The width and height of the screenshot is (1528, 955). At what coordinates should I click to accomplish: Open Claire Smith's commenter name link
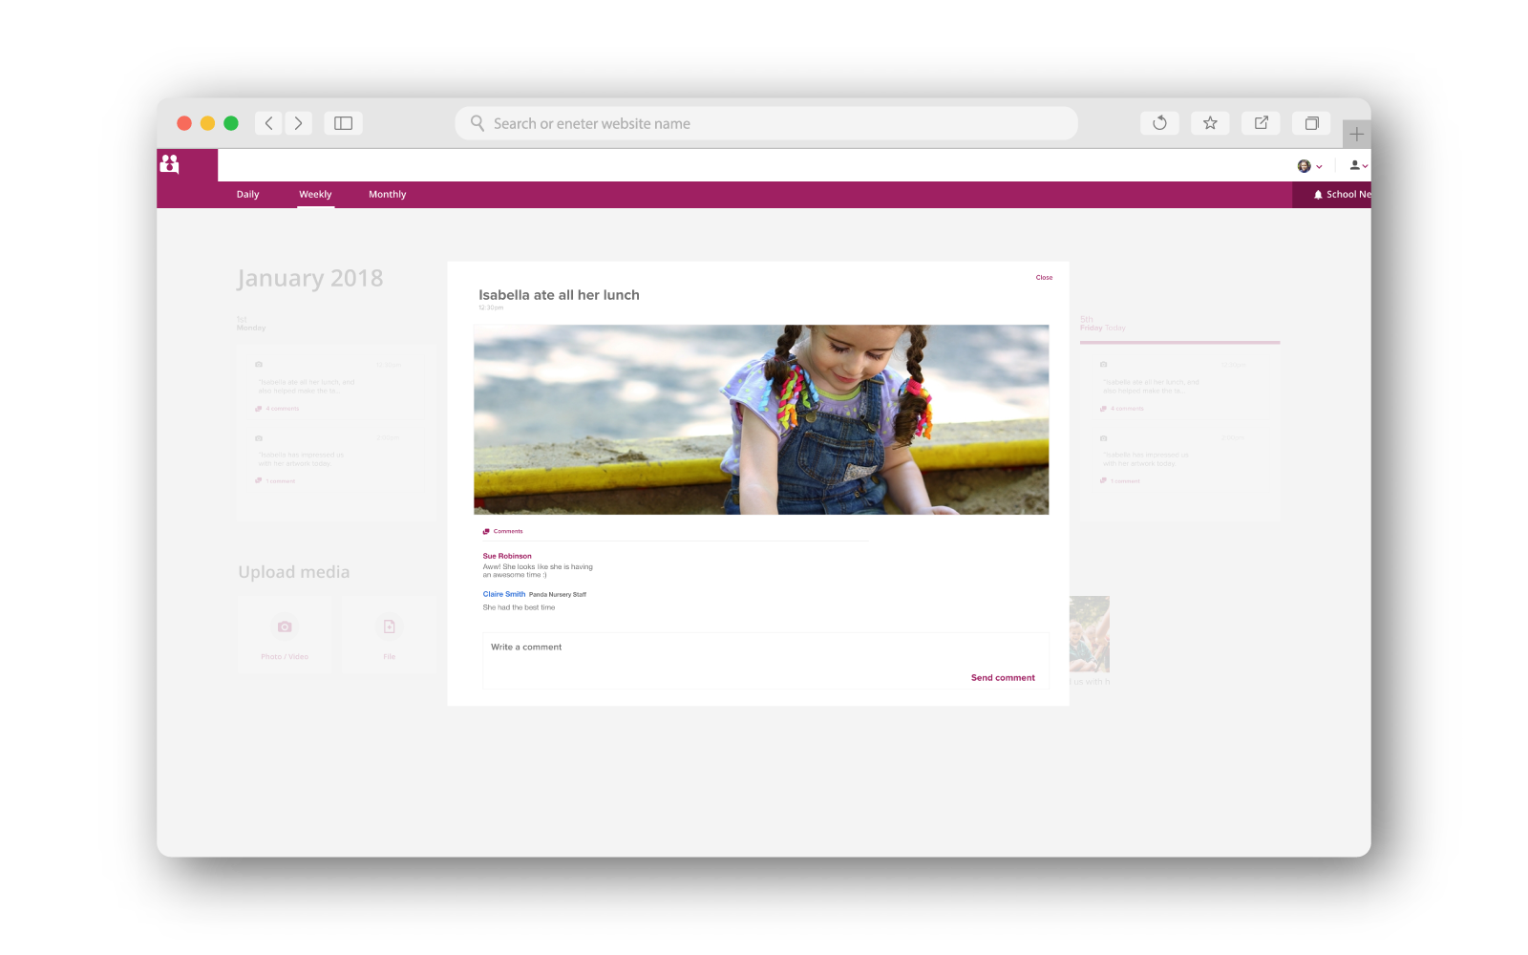point(504,594)
